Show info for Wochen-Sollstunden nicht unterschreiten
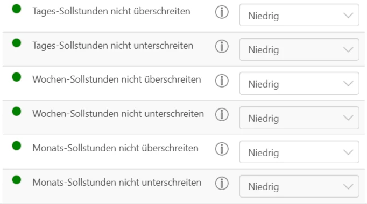 tap(222, 115)
